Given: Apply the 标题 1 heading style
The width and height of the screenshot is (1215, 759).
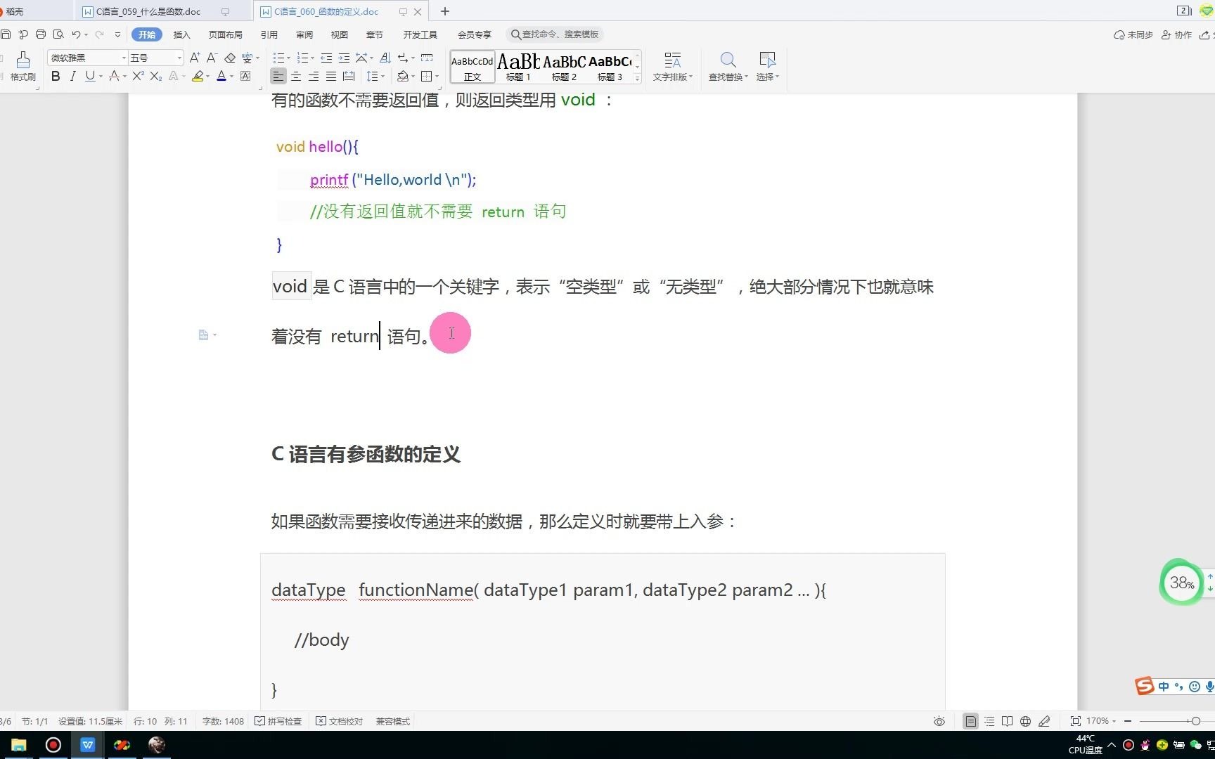Looking at the screenshot, I should point(519,67).
